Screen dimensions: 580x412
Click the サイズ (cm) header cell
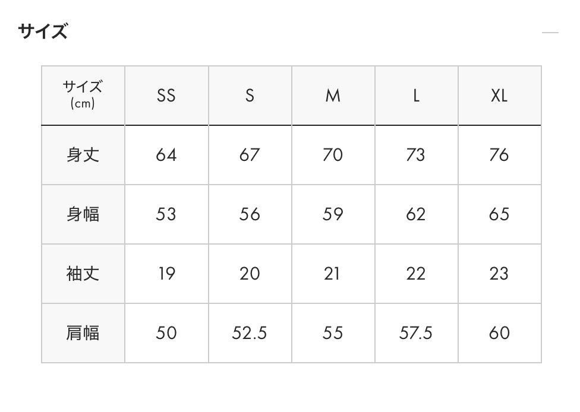[83, 95]
